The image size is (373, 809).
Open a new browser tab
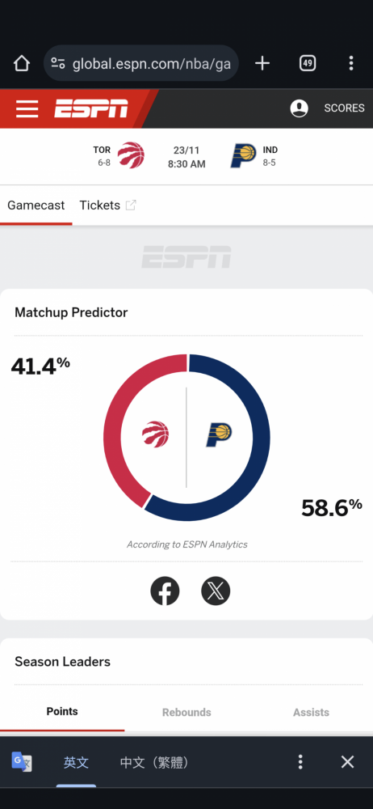262,63
